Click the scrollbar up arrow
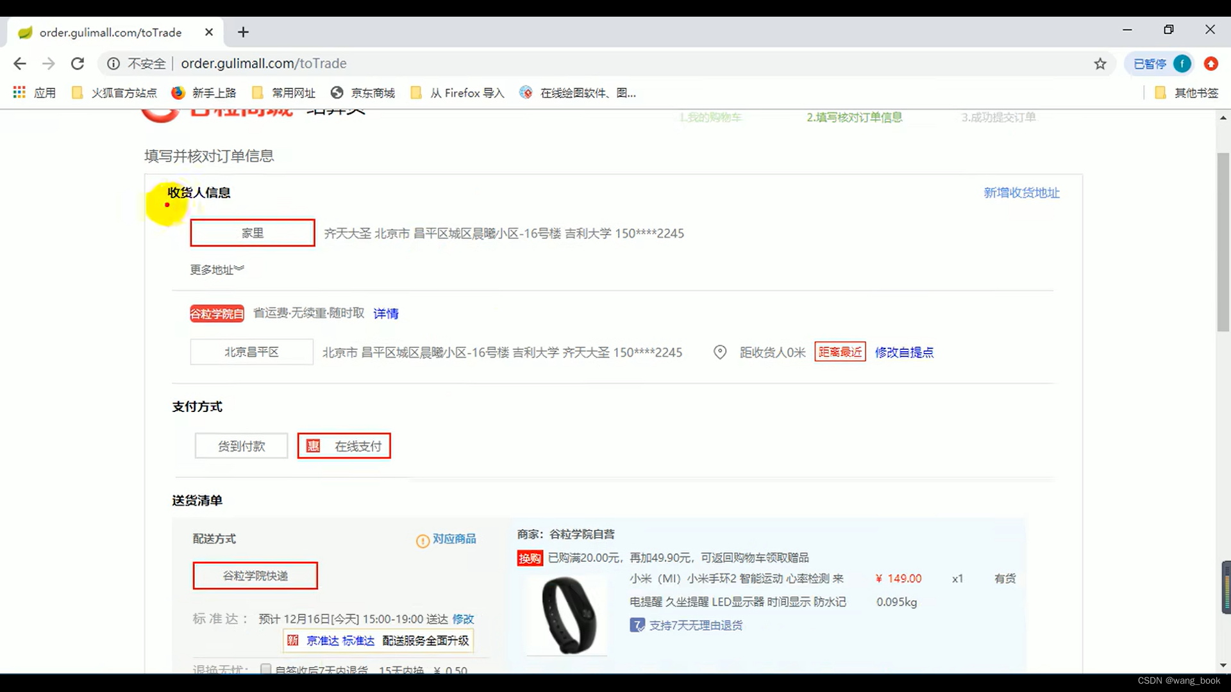The image size is (1231, 692). coord(1223,118)
